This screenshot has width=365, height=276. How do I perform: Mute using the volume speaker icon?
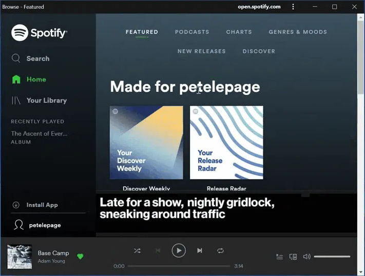[306, 257]
